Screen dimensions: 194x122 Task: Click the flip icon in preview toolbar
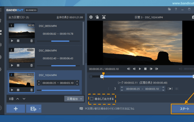(x=104, y=17)
